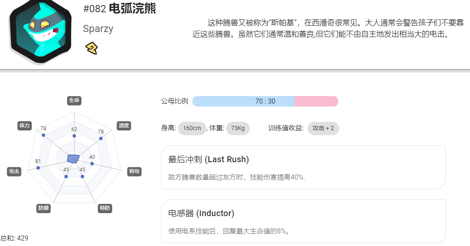This screenshot has width=470, height=246.
Task: Select the 生命 stat label on radar chart
Action: [x=74, y=100]
